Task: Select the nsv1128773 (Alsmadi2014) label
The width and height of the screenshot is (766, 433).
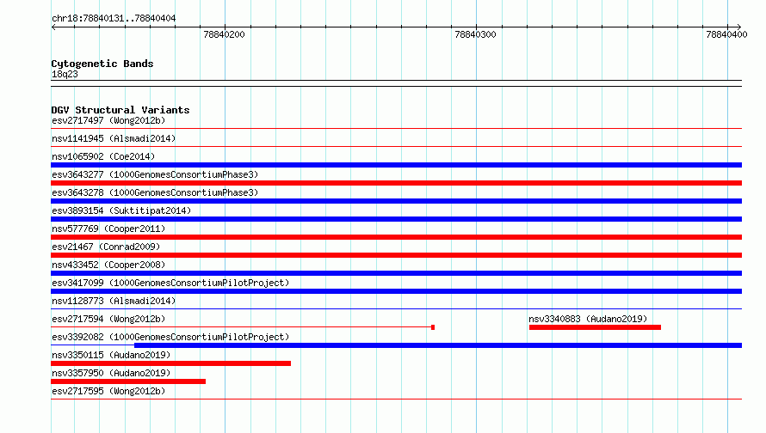Action: pos(114,301)
